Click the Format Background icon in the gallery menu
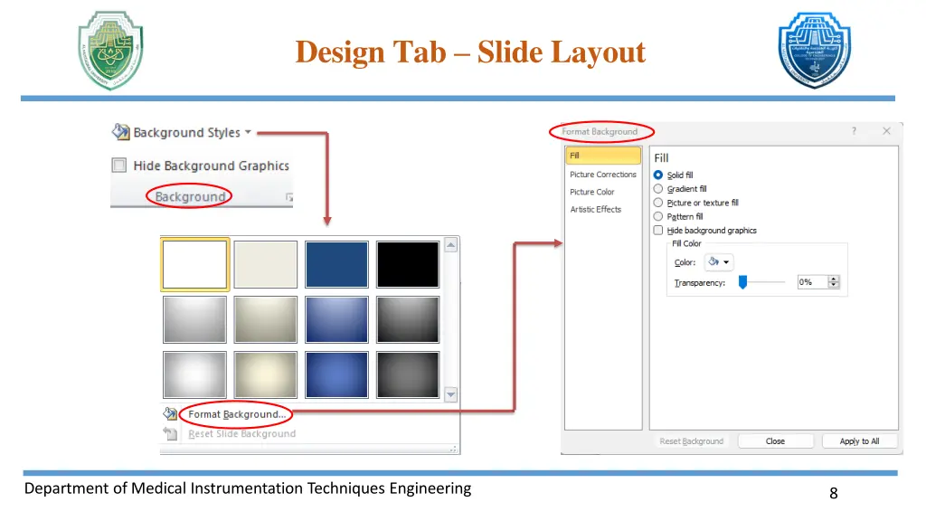This screenshot has height=521, width=926. (170, 413)
